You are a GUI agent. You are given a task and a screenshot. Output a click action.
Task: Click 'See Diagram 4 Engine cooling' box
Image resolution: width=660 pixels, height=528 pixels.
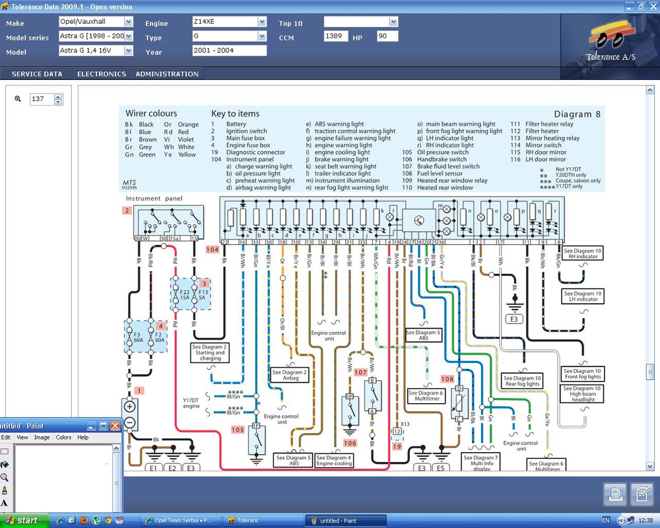pos(334,460)
